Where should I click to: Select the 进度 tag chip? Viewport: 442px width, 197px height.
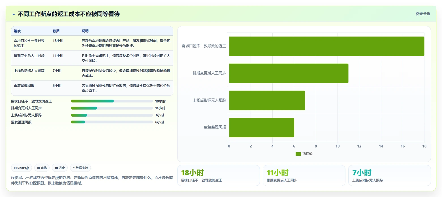click(60, 168)
